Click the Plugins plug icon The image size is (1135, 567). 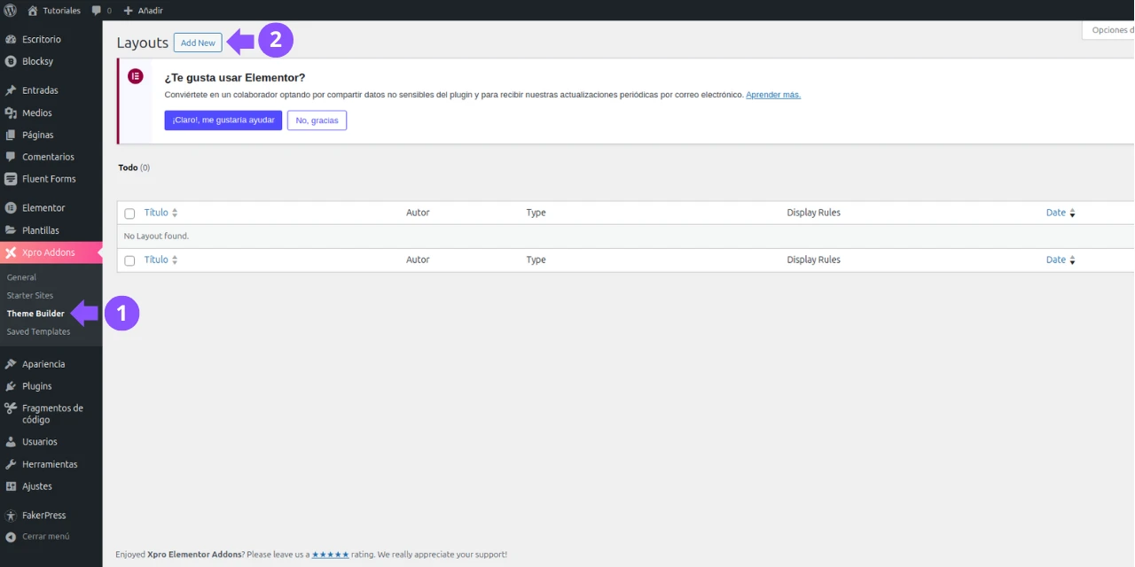click(x=11, y=386)
